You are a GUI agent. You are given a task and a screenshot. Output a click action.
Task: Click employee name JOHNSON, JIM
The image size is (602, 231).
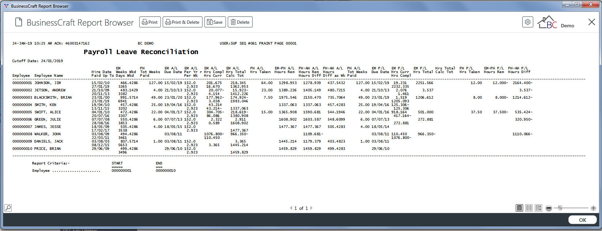48,83
